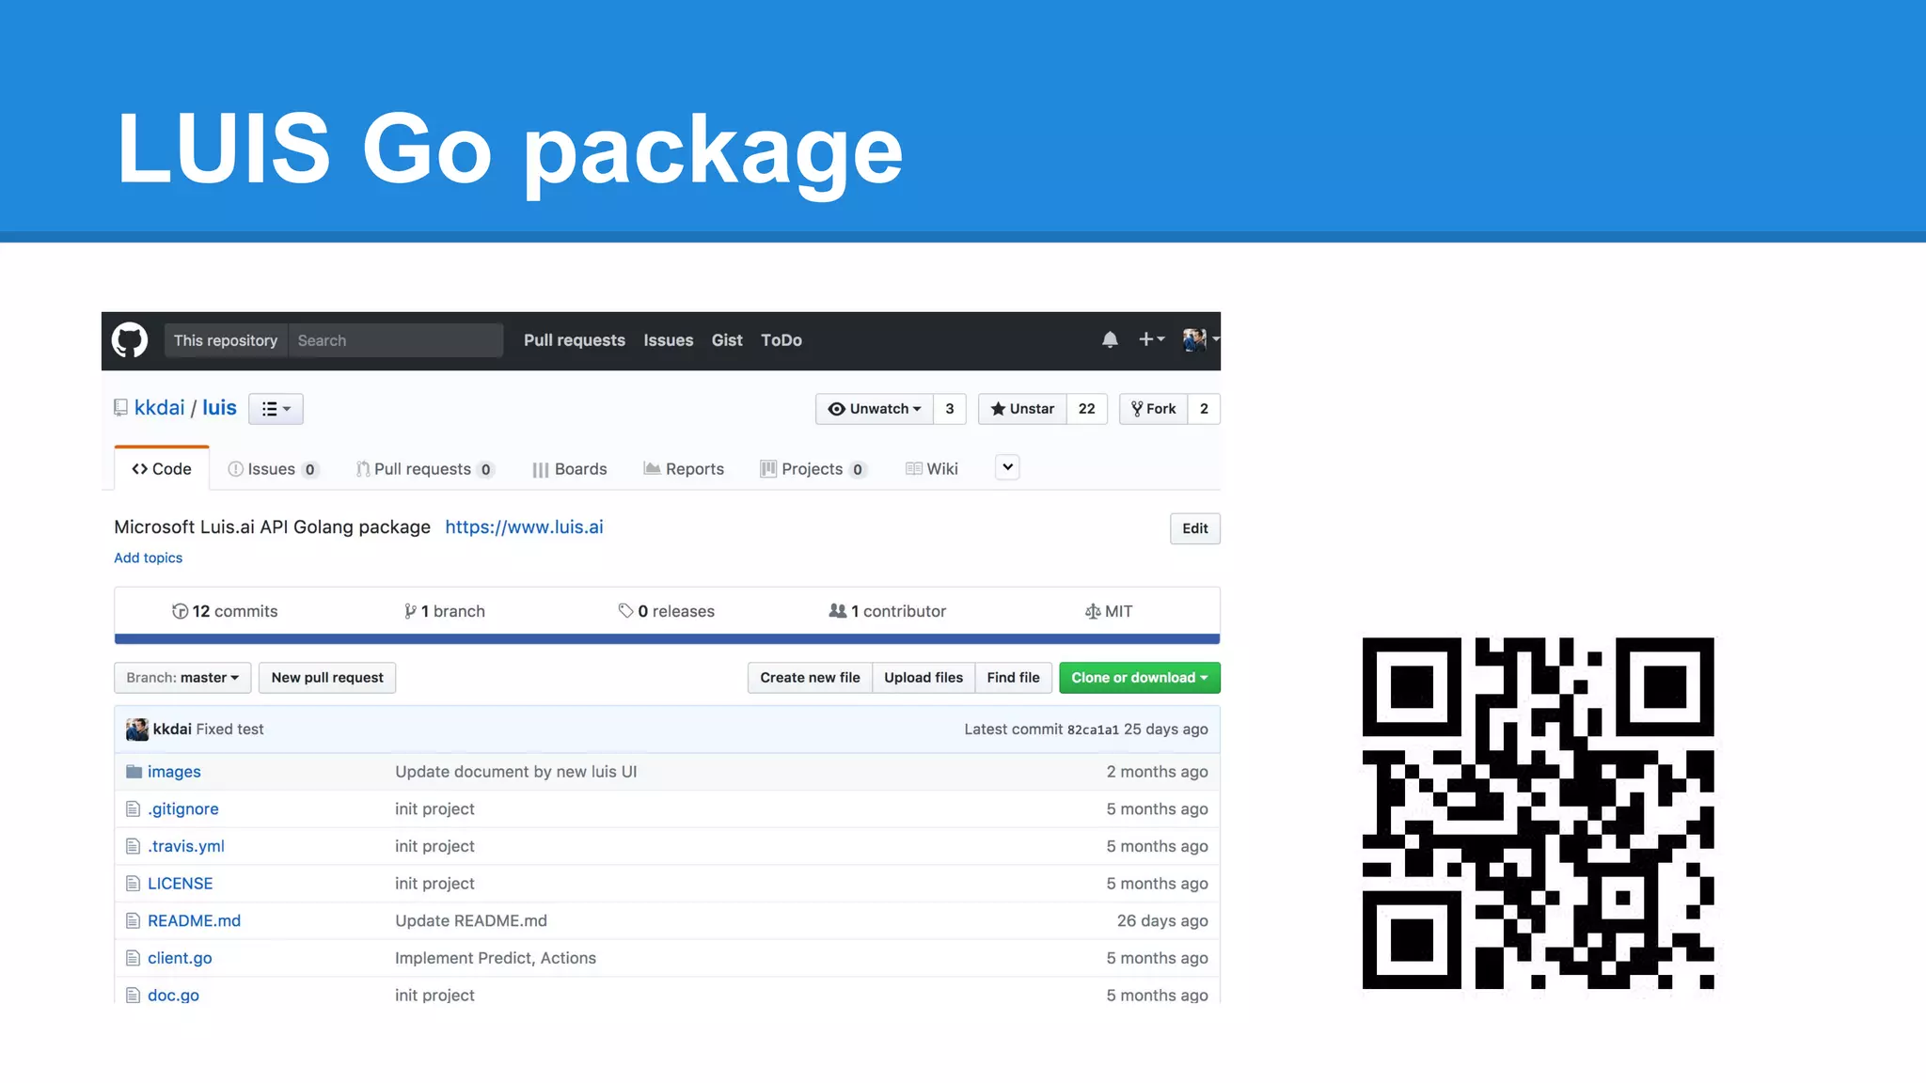Expand the extra repo tabs chevron

point(1007,467)
